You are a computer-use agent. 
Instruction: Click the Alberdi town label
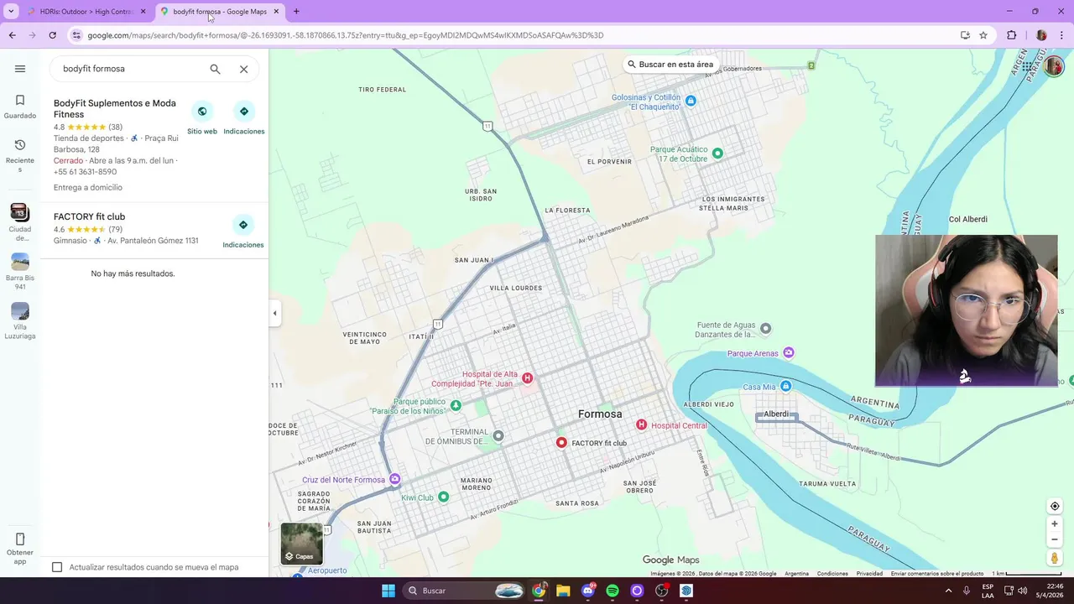pos(776,414)
